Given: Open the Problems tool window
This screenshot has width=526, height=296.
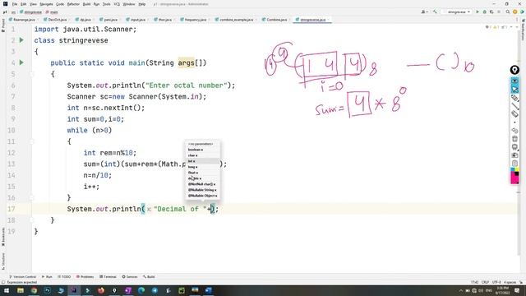Looking at the screenshot, I should click(x=85, y=277).
